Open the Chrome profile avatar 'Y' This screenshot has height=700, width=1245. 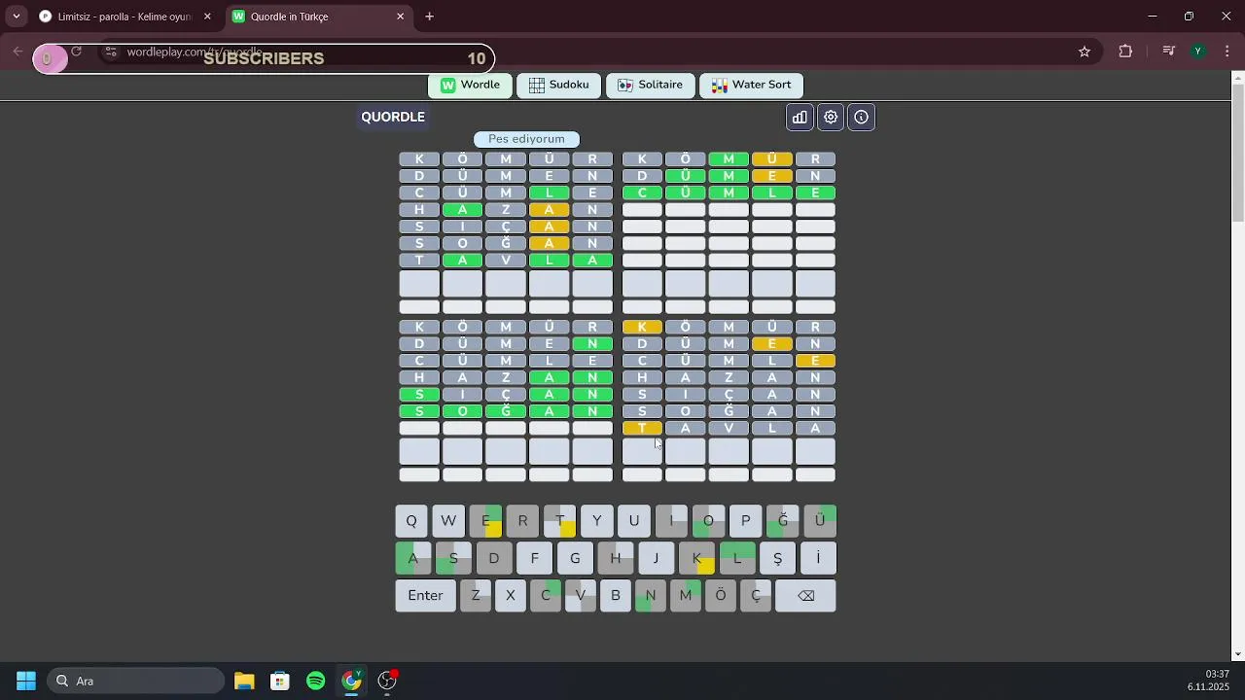[1198, 52]
